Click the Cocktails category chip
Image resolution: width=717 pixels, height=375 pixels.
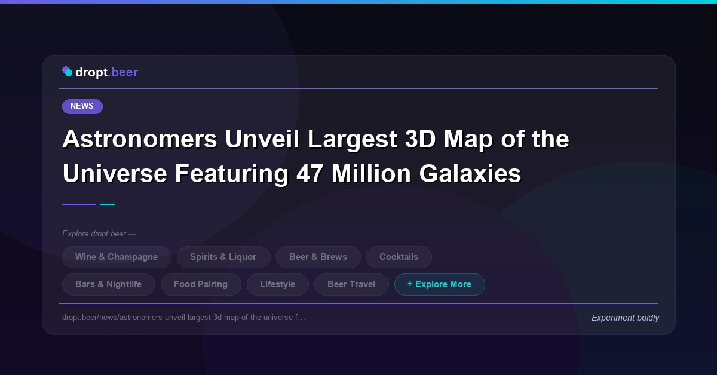point(399,257)
